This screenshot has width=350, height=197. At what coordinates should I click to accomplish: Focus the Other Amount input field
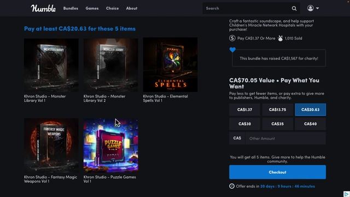285,138
